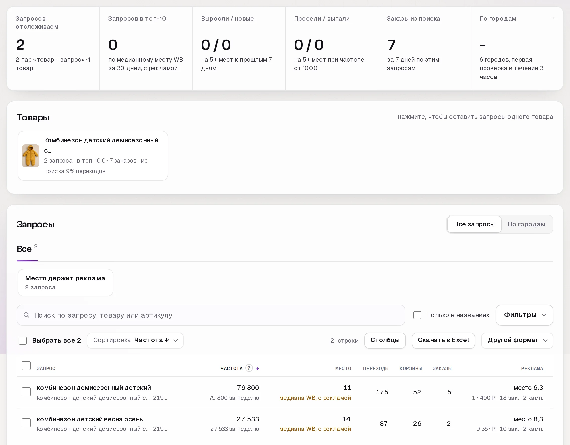The height and width of the screenshot is (445, 570).
Task: Expand the Фильтры dropdown
Action: click(x=524, y=315)
